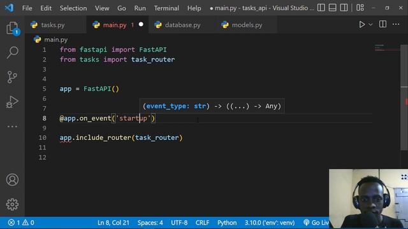Screen dimensions: 408x229
Task: Switch to the database.py tab
Action: pos(182,25)
